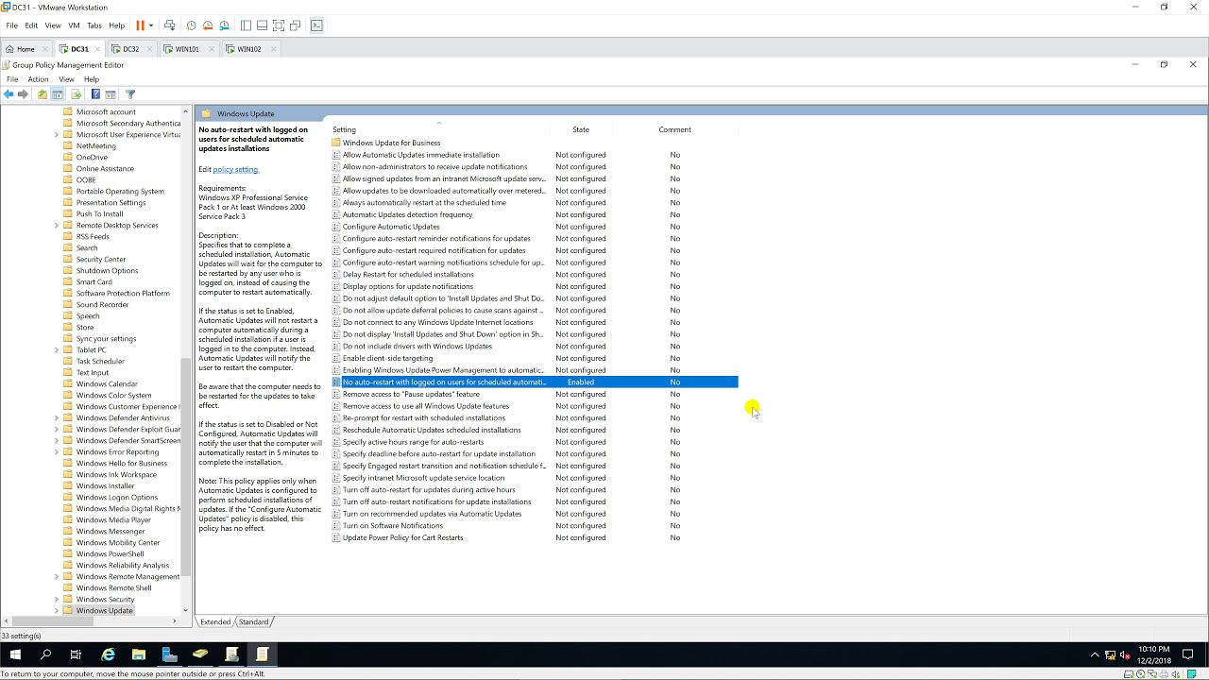Open the Windows Start menu

point(15,654)
